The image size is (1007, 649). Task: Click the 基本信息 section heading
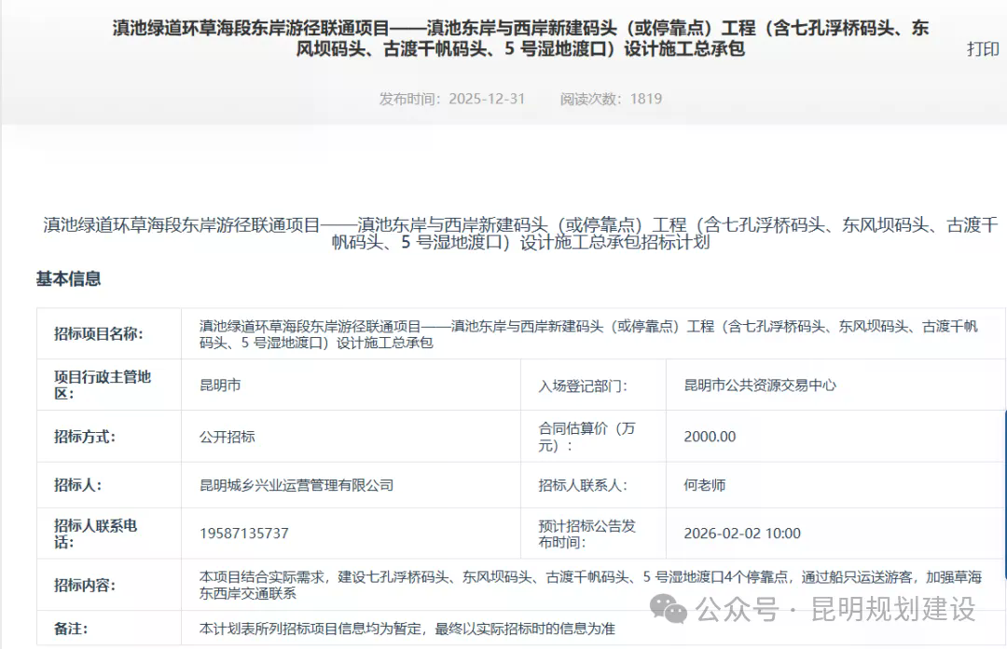pos(70,278)
